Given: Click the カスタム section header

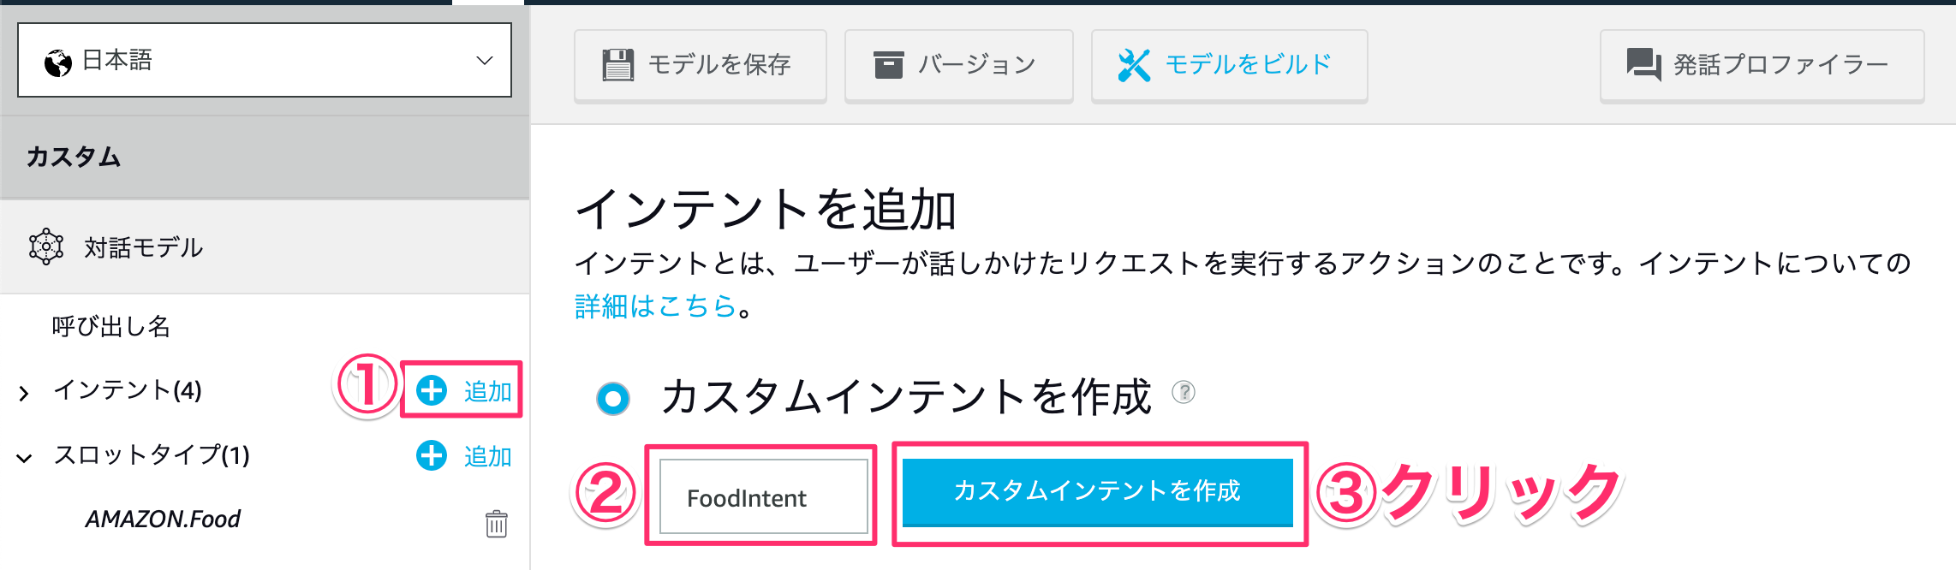Looking at the screenshot, I should coord(265,157).
